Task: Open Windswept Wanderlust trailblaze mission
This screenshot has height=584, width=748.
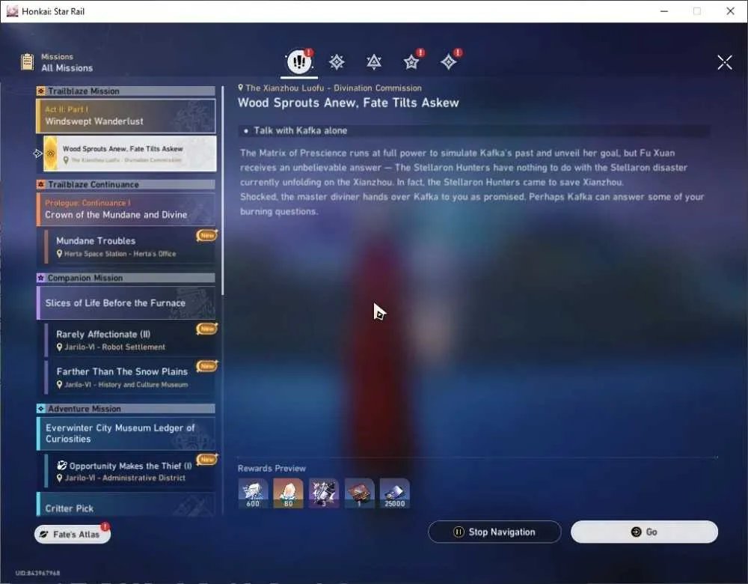Action: [x=126, y=116]
